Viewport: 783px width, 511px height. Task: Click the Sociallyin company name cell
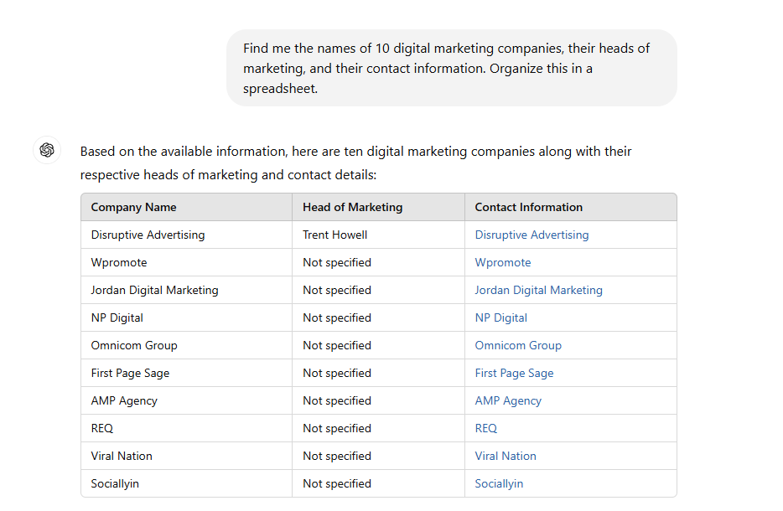[x=115, y=483]
